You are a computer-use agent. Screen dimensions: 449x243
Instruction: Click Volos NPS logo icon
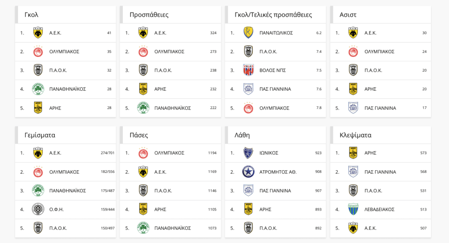point(248,70)
